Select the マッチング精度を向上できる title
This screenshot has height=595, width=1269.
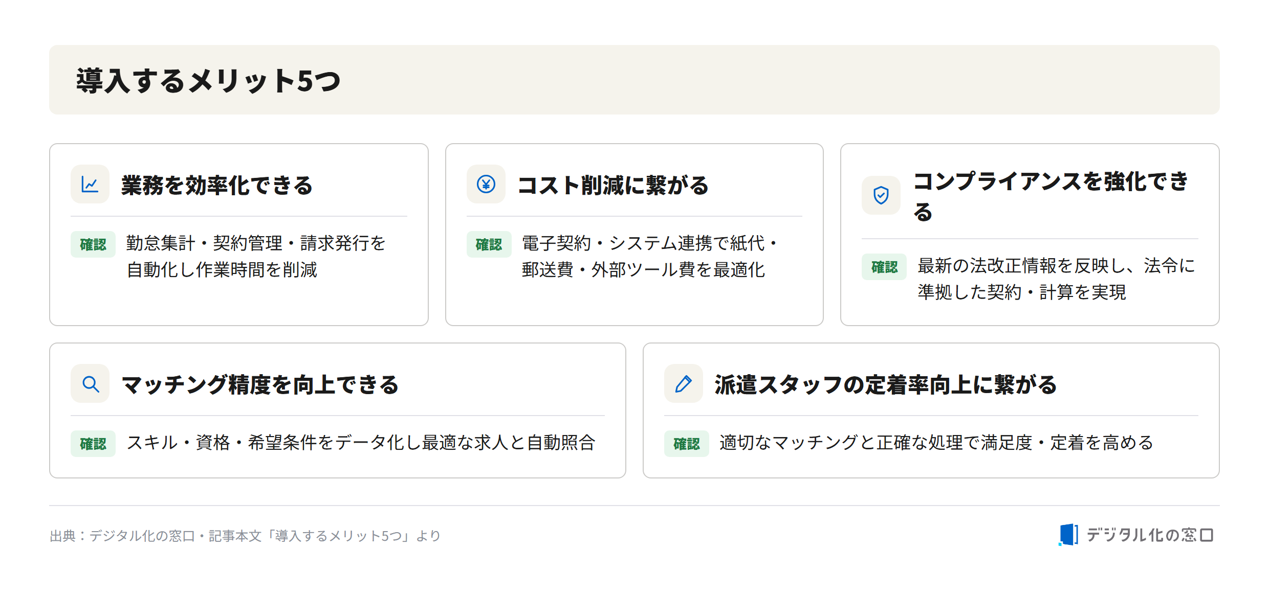[260, 384]
